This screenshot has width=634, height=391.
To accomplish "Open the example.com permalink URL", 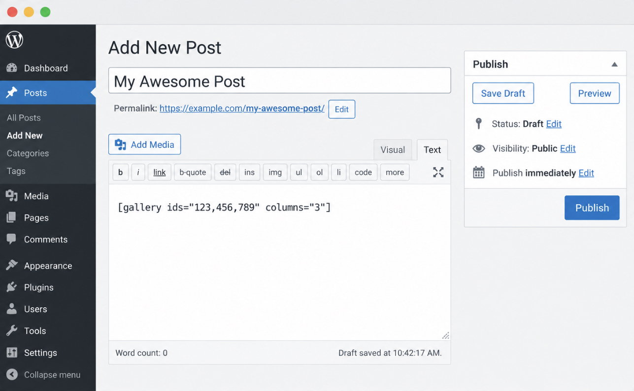I will [242, 108].
